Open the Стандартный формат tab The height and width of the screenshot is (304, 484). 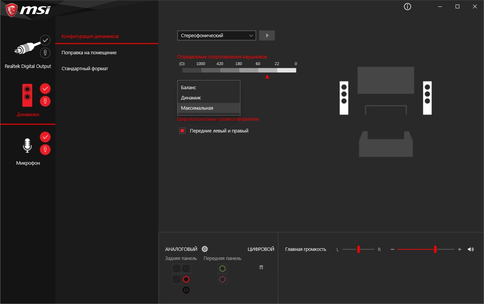(85, 69)
